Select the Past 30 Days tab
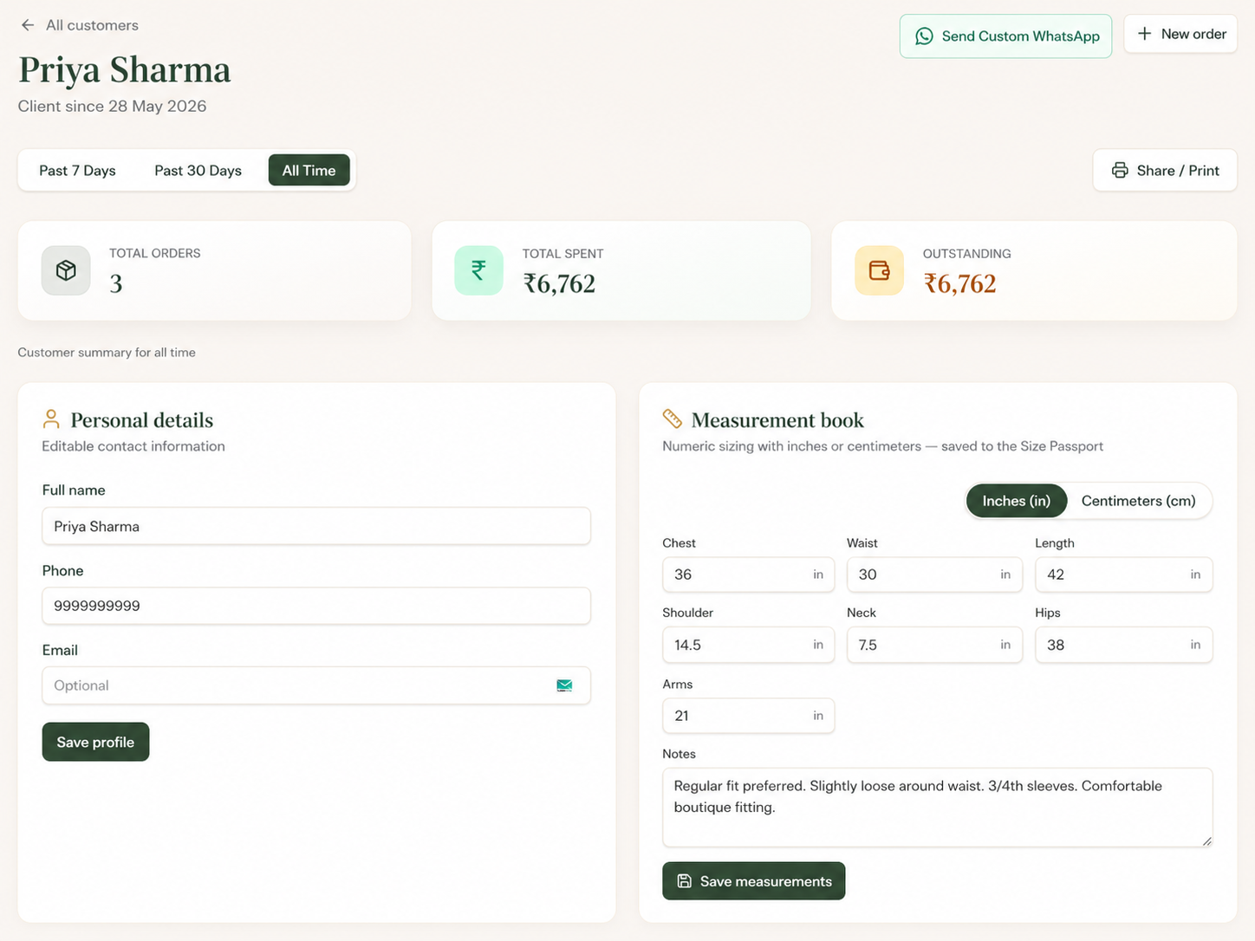The height and width of the screenshot is (941, 1255). click(x=198, y=171)
